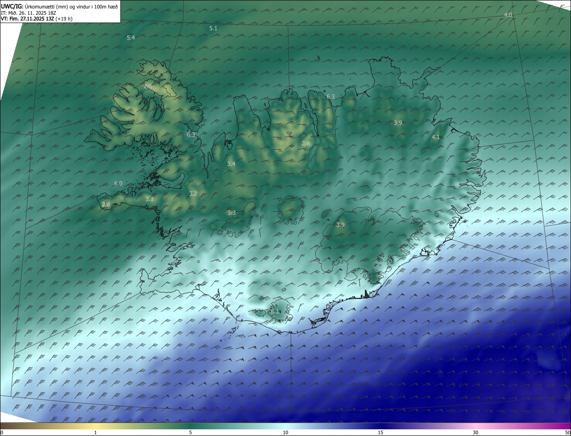
Task: Select the VT valid time line
Action: pos(27,19)
